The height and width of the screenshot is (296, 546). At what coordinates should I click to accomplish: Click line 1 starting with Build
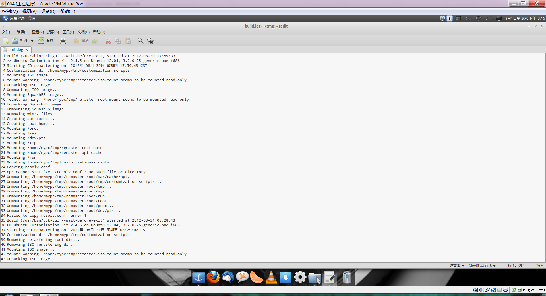tap(91, 56)
